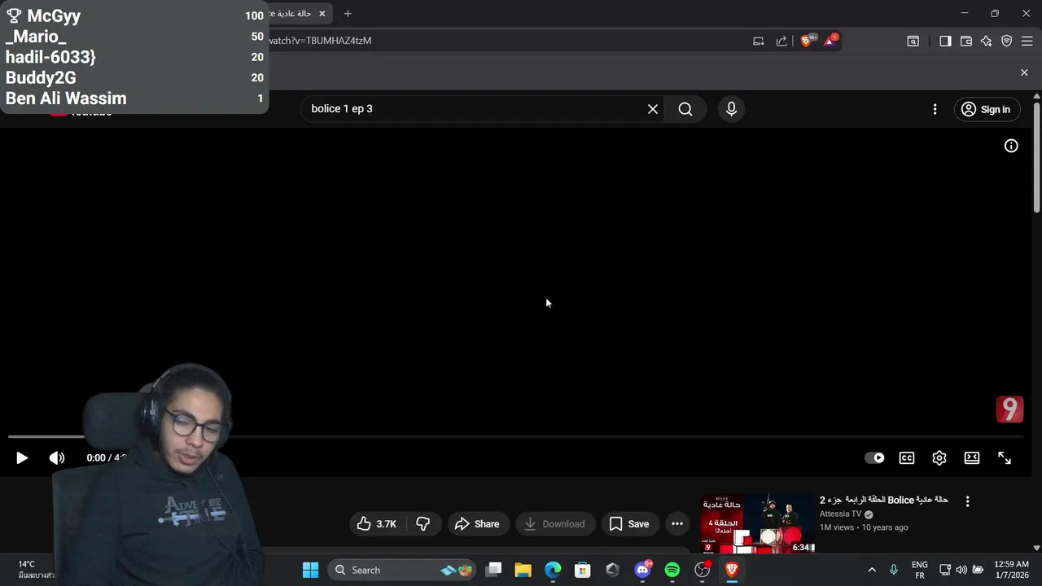The height and width of the screenshot is (586, 1042).
Task: Click the microphone tray icon
Action: (x=894, y=571)
